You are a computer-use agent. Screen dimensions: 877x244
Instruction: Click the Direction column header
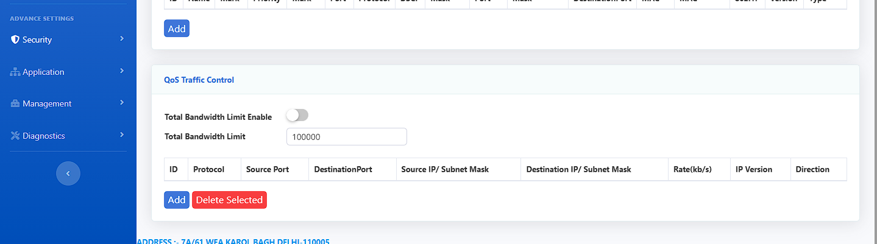(812, 169)
